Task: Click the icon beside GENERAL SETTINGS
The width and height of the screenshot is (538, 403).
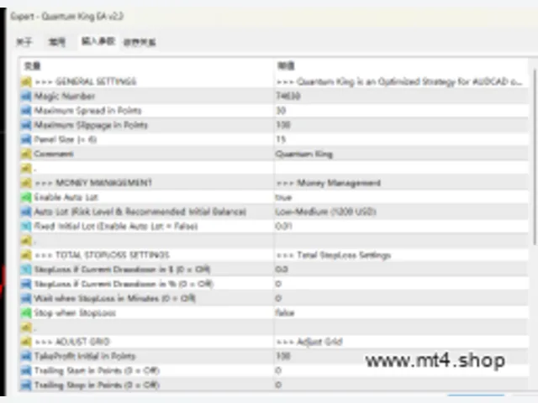Action: [26, 81]
